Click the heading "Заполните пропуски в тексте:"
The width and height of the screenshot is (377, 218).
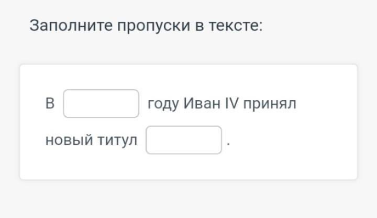(146, 26)
